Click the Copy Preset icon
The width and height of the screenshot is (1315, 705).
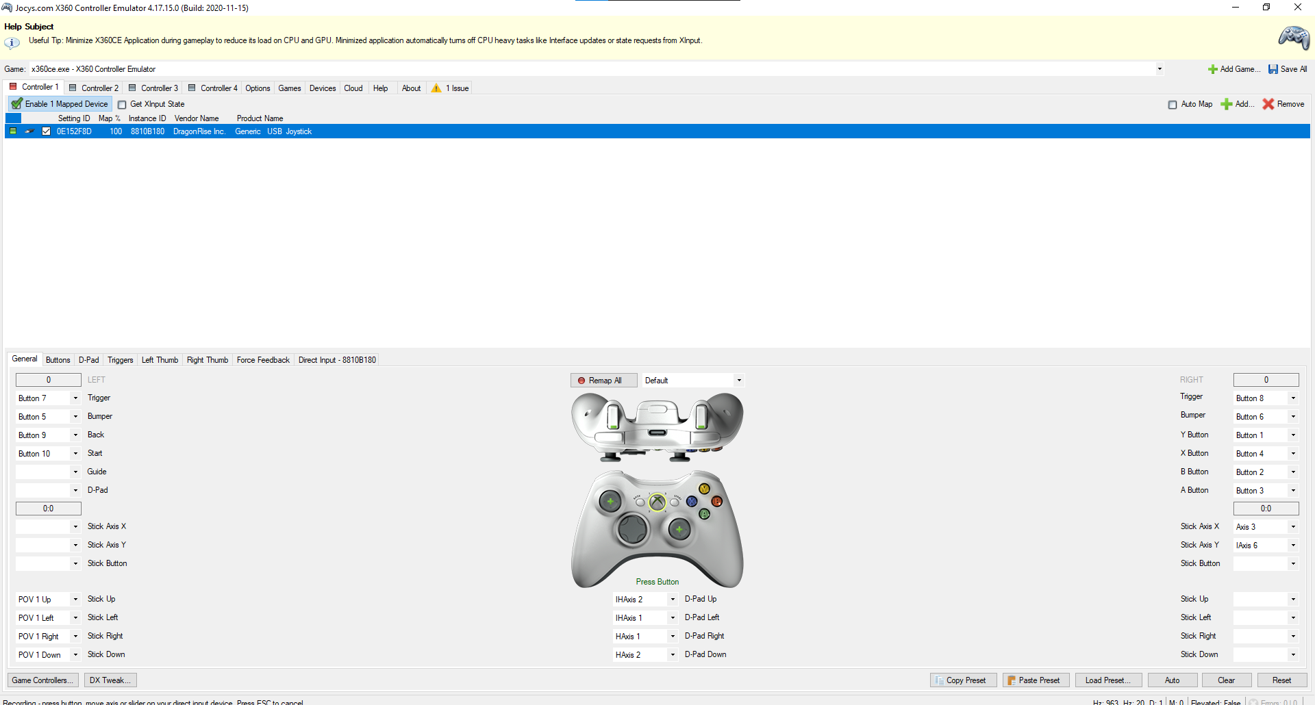[x=939, y=680]
